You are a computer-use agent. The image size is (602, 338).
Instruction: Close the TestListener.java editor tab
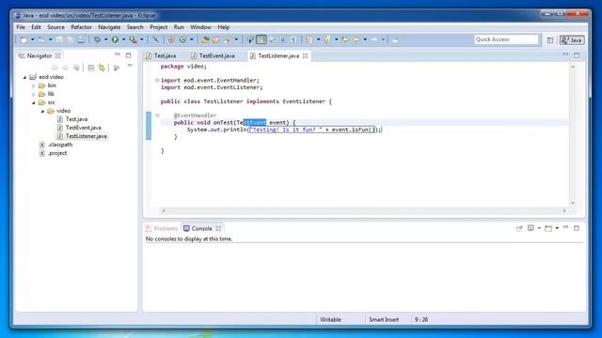pyautogui.click(x=305, y=55)
